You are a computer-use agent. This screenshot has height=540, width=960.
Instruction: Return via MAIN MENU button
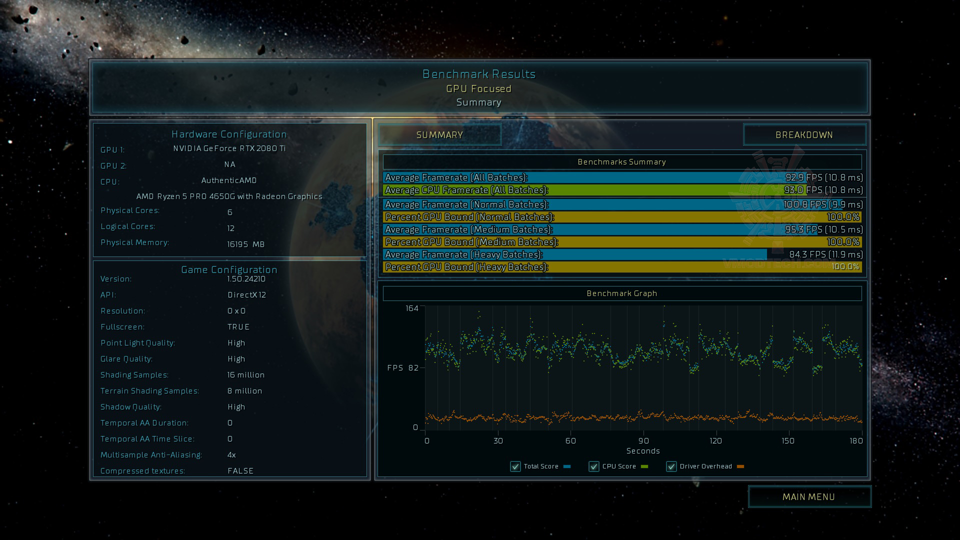pos(809,497)
